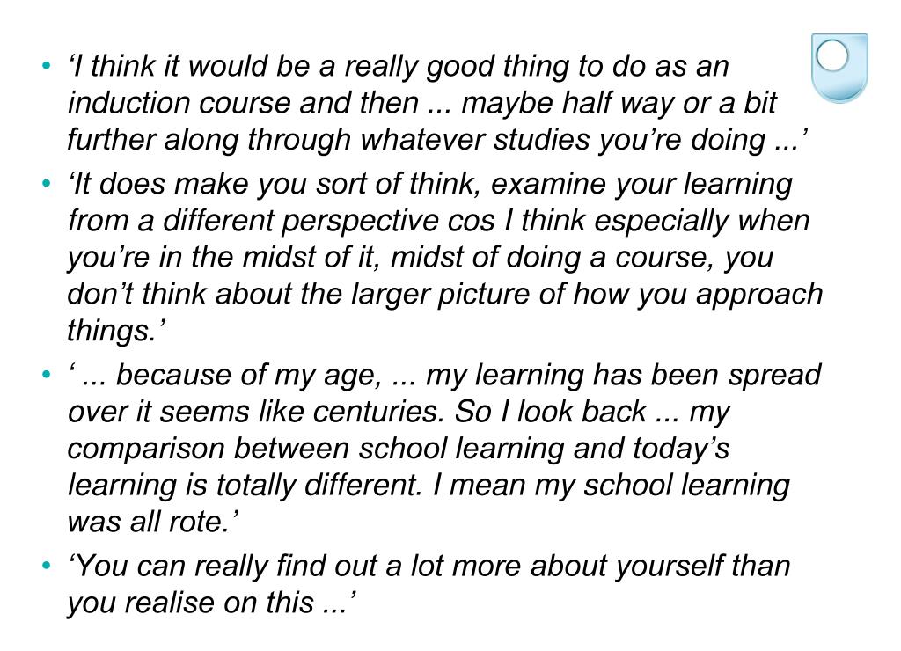
Task: Click the fourth teal bullet point
Action: tap(47, 566)
